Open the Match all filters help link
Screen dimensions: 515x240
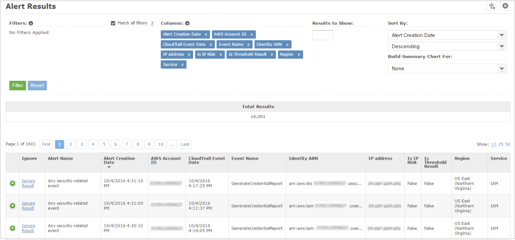click(x=152, y=23)
